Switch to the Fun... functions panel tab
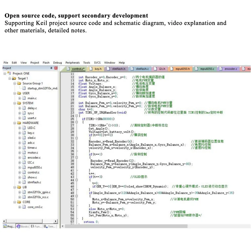Viewport: 251px width, 238px height. point(36,226)
